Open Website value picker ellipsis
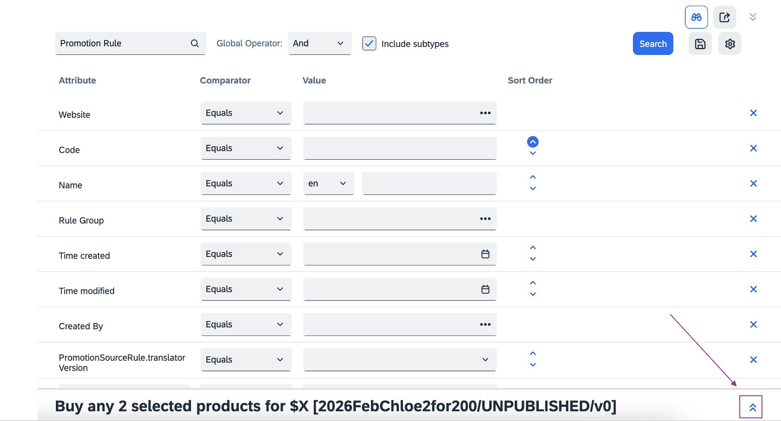The height and width of the screenshot is (421, 781). [x=485, y=113]
